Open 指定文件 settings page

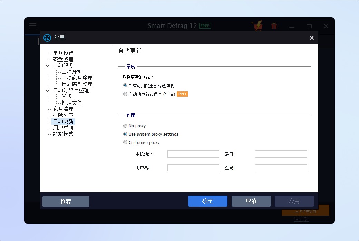tap(72, 103)
